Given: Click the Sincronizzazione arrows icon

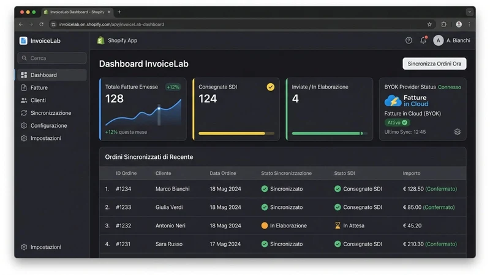Looking at the screenshot, I should click(24, 113).
